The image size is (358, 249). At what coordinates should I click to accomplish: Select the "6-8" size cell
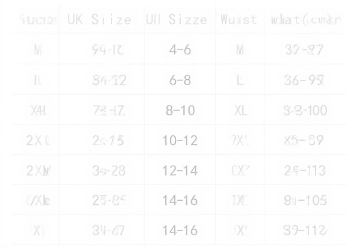[x=180, y=80]
